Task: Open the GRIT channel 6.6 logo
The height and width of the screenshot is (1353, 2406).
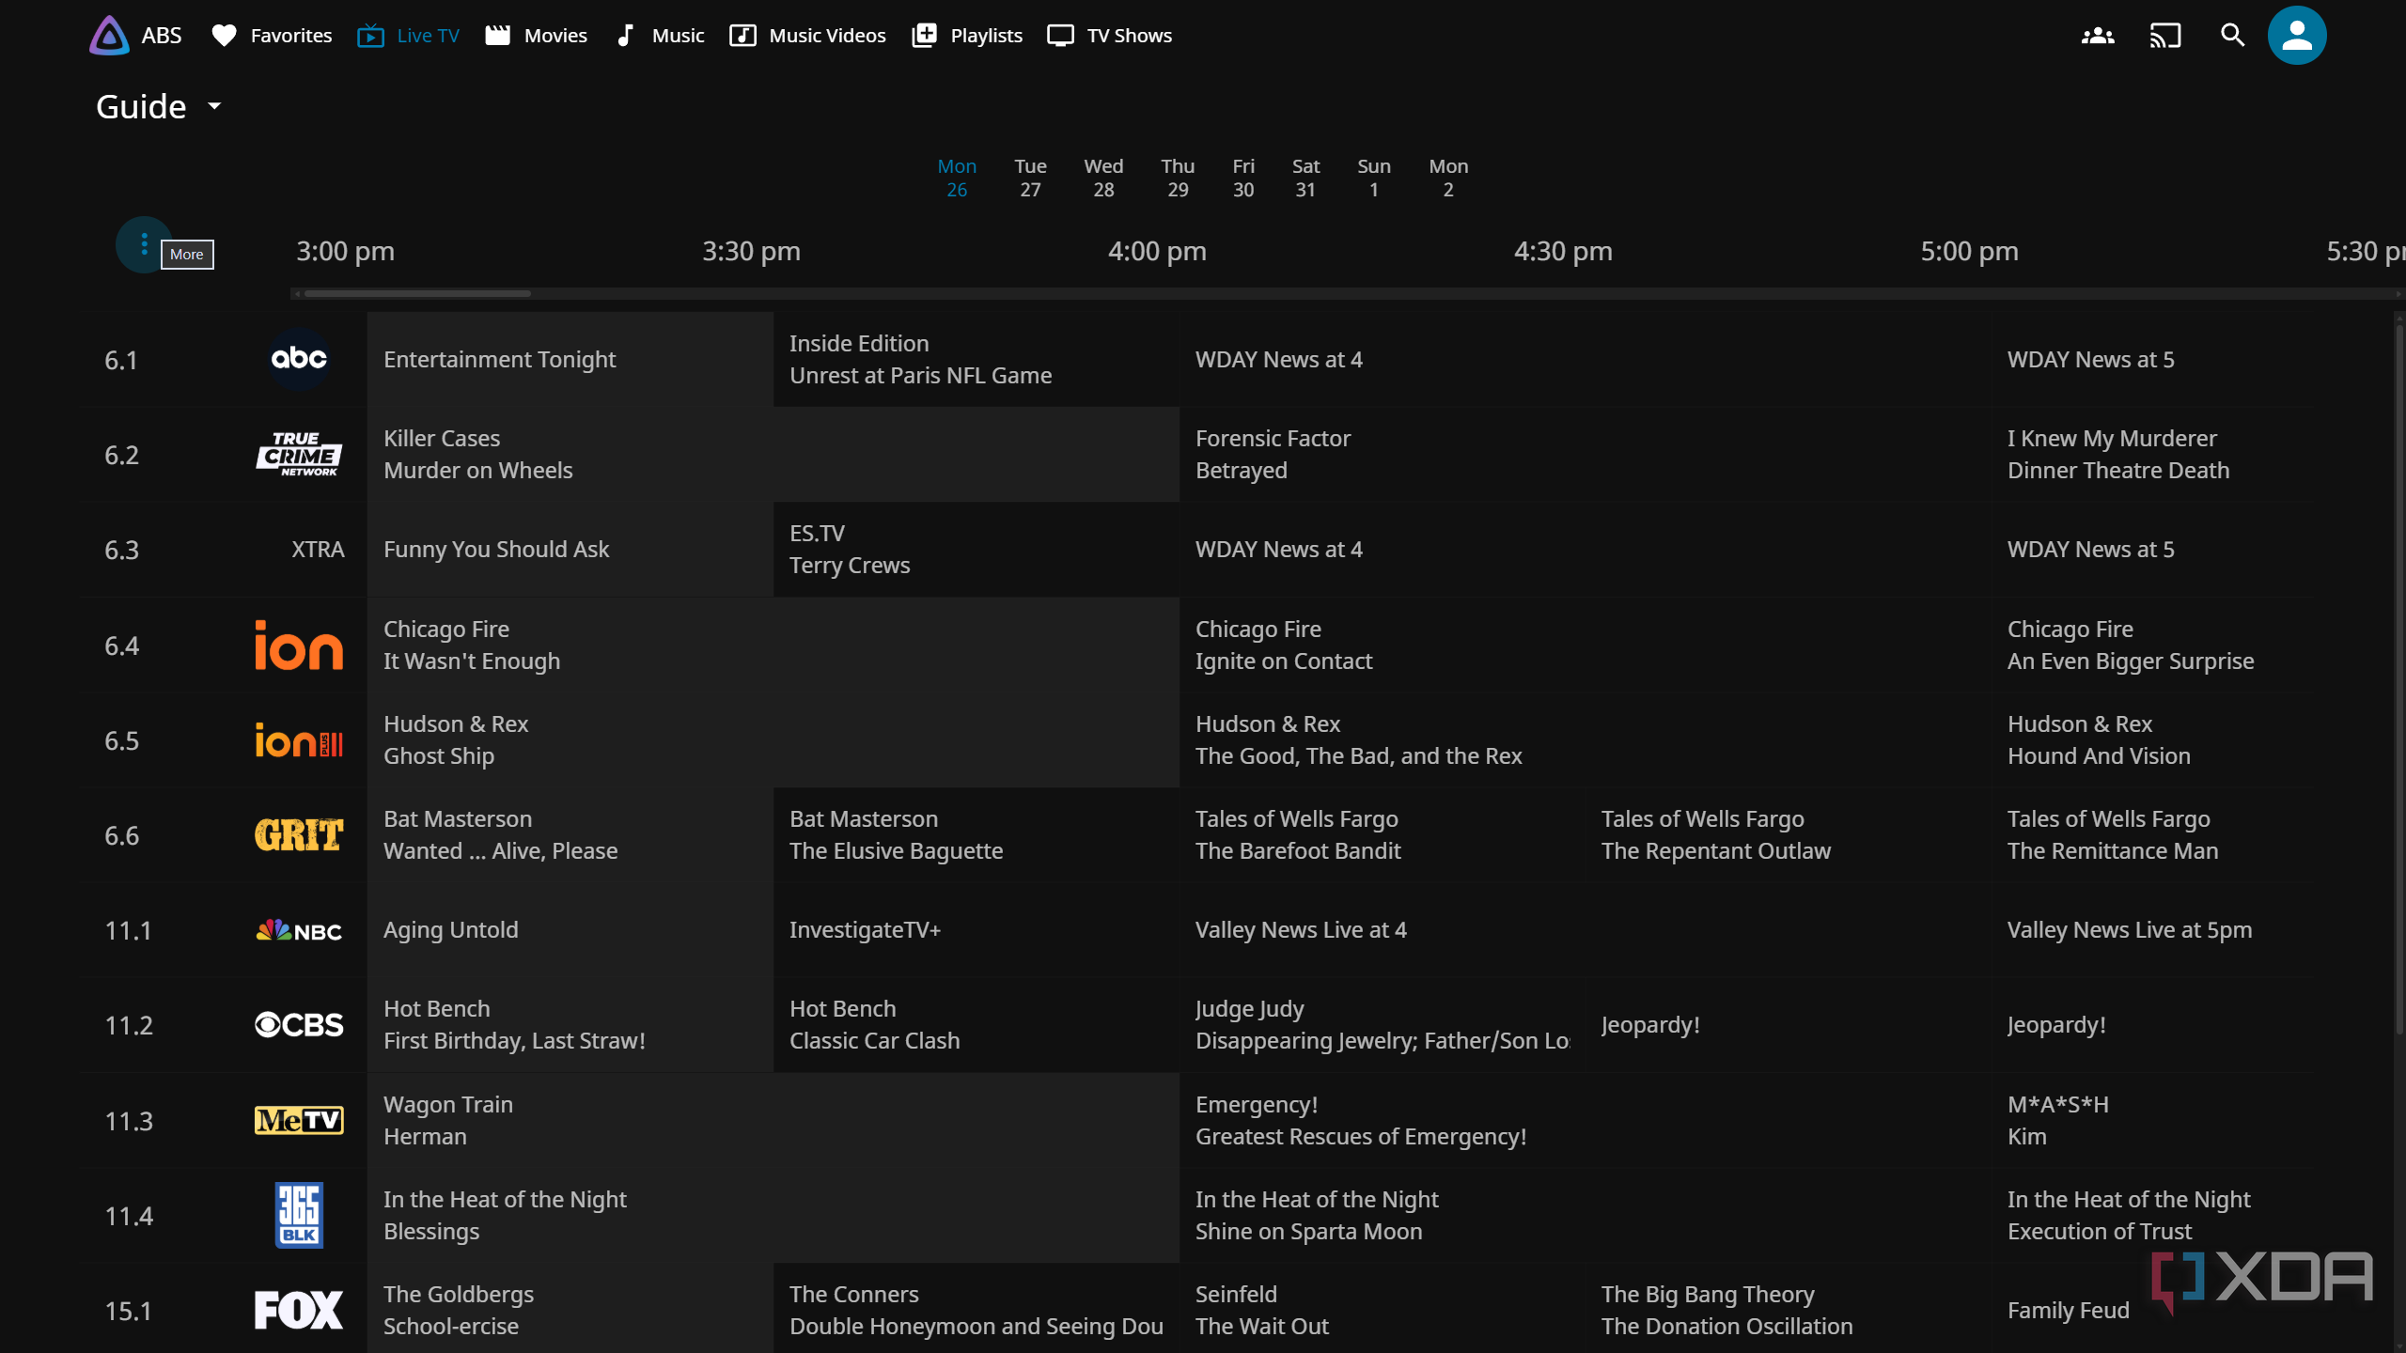Action: click(x=299, y=835)
